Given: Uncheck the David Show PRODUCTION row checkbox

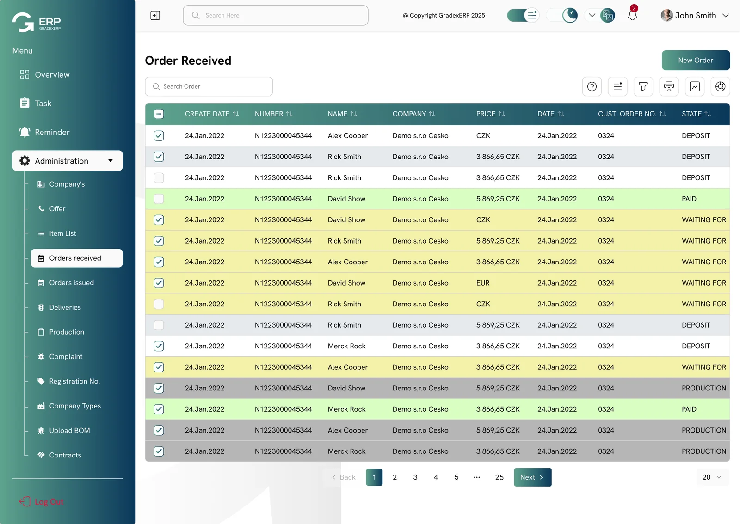Looking at the screenshot, I should 159,388.
